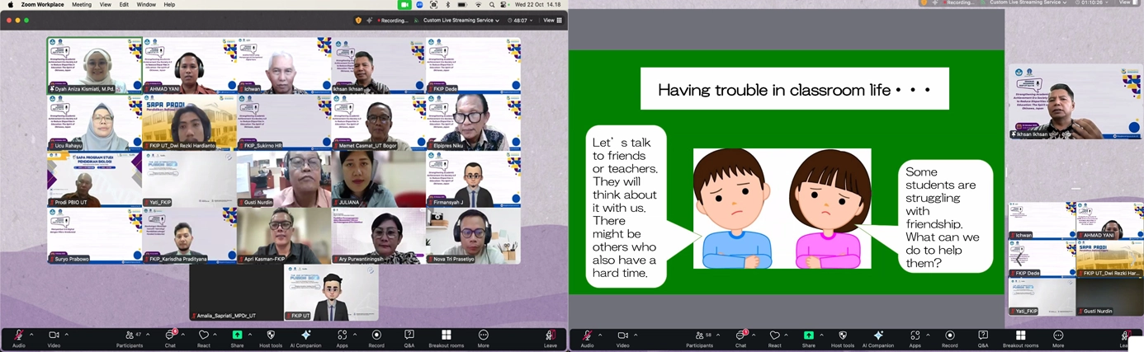The image size is (1144, 352).
Task: Open the Chat showing 1 unread in the right window
Action: pos(740,338)
